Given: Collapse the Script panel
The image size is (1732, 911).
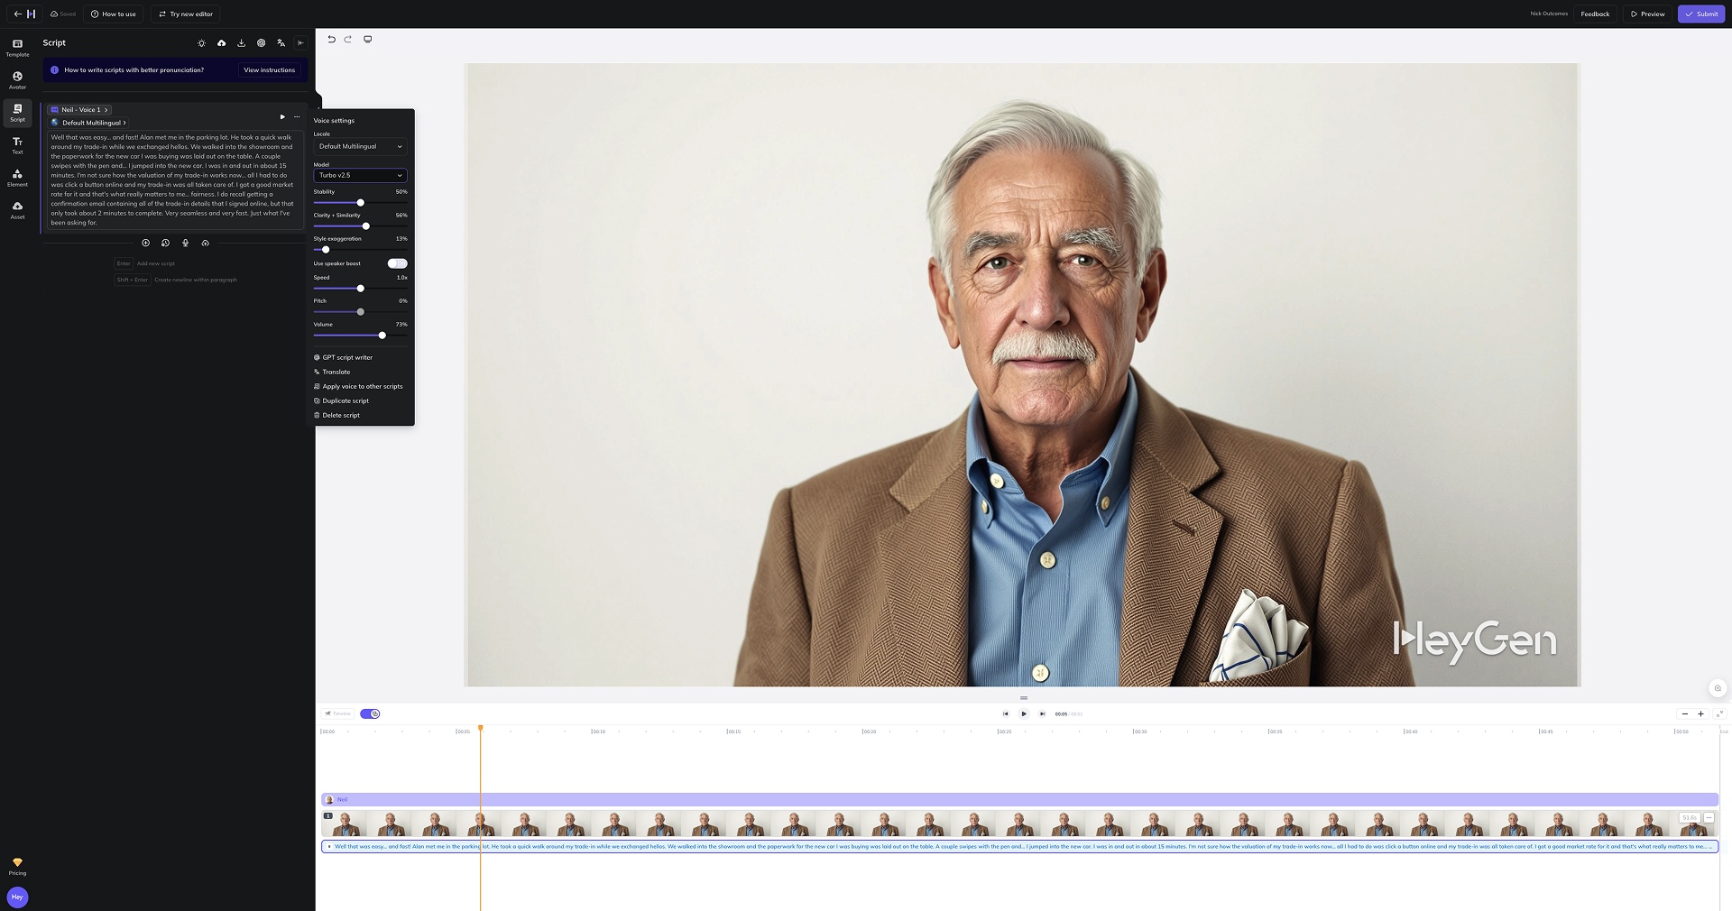Looking at the screenshot, I should [x=300, y=42].
